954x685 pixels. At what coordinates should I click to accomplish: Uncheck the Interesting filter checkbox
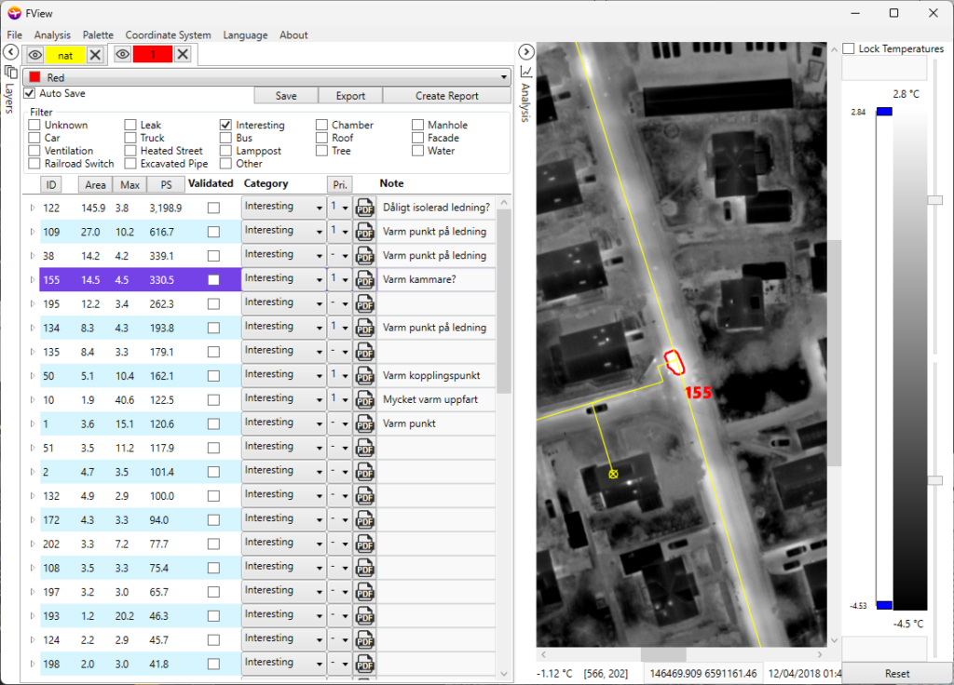coord(225,125)
